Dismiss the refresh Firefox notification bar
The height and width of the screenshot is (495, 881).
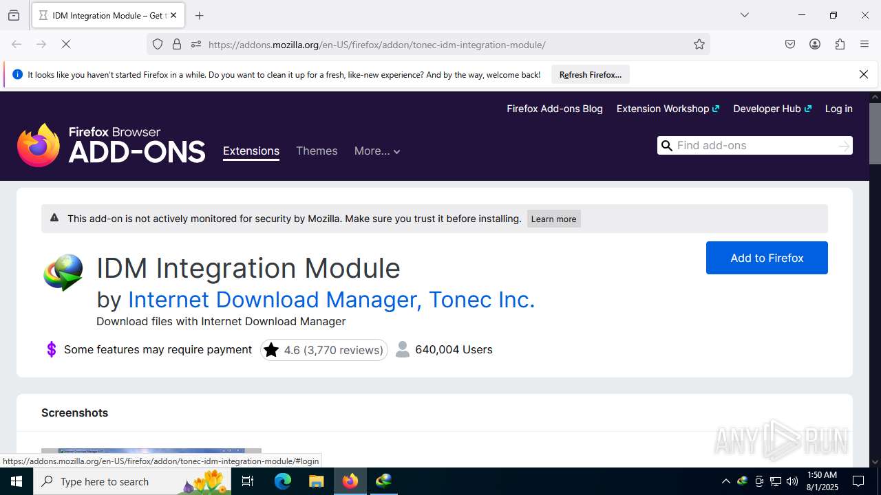(x=864, y=74)
